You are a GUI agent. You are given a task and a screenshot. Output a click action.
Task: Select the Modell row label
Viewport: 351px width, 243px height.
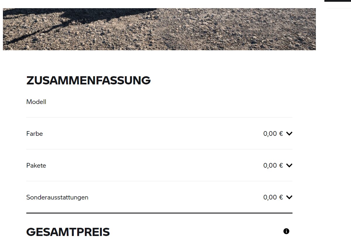(x=36, y=102)
